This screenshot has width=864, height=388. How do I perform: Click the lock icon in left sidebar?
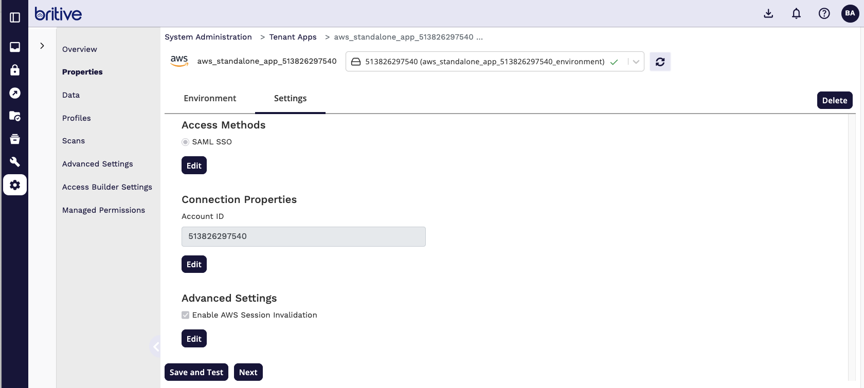pos(15,70)
